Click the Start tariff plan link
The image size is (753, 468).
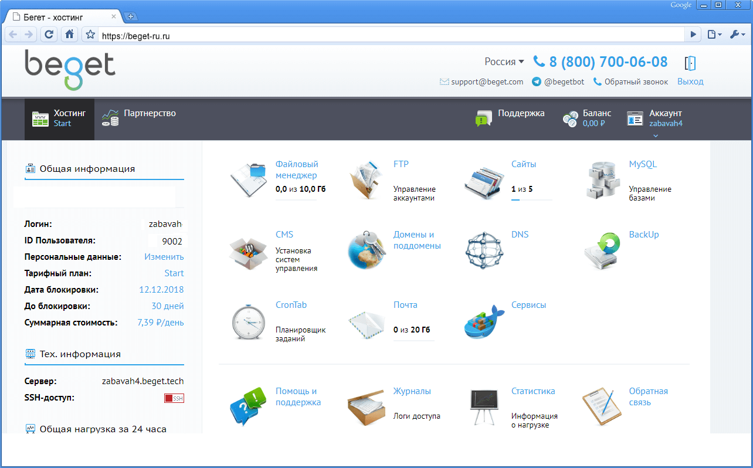click(174, 273)
